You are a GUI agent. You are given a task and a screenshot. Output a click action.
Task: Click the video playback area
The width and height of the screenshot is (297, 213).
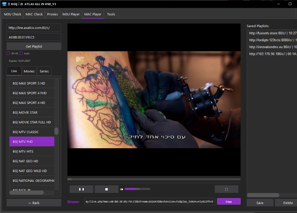[x=154, y=100]
